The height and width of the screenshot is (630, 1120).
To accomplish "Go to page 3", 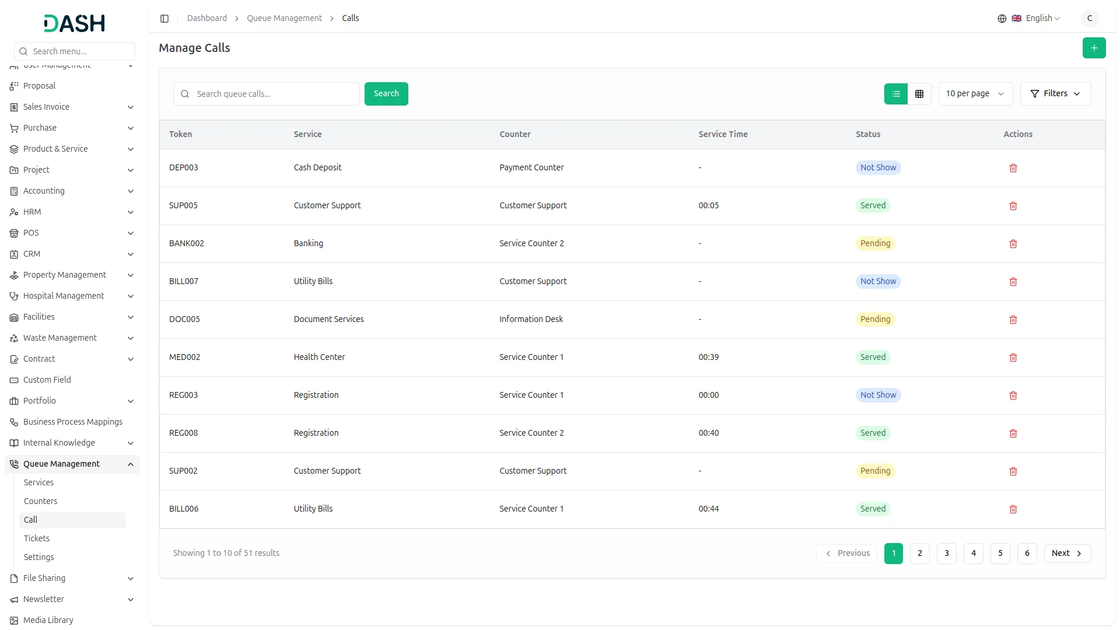I will 946,554.
